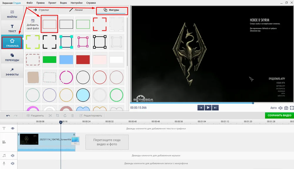
Task: Toggle text track visibility eye icon
Action: pyautogui.click(x=13, y=128)
